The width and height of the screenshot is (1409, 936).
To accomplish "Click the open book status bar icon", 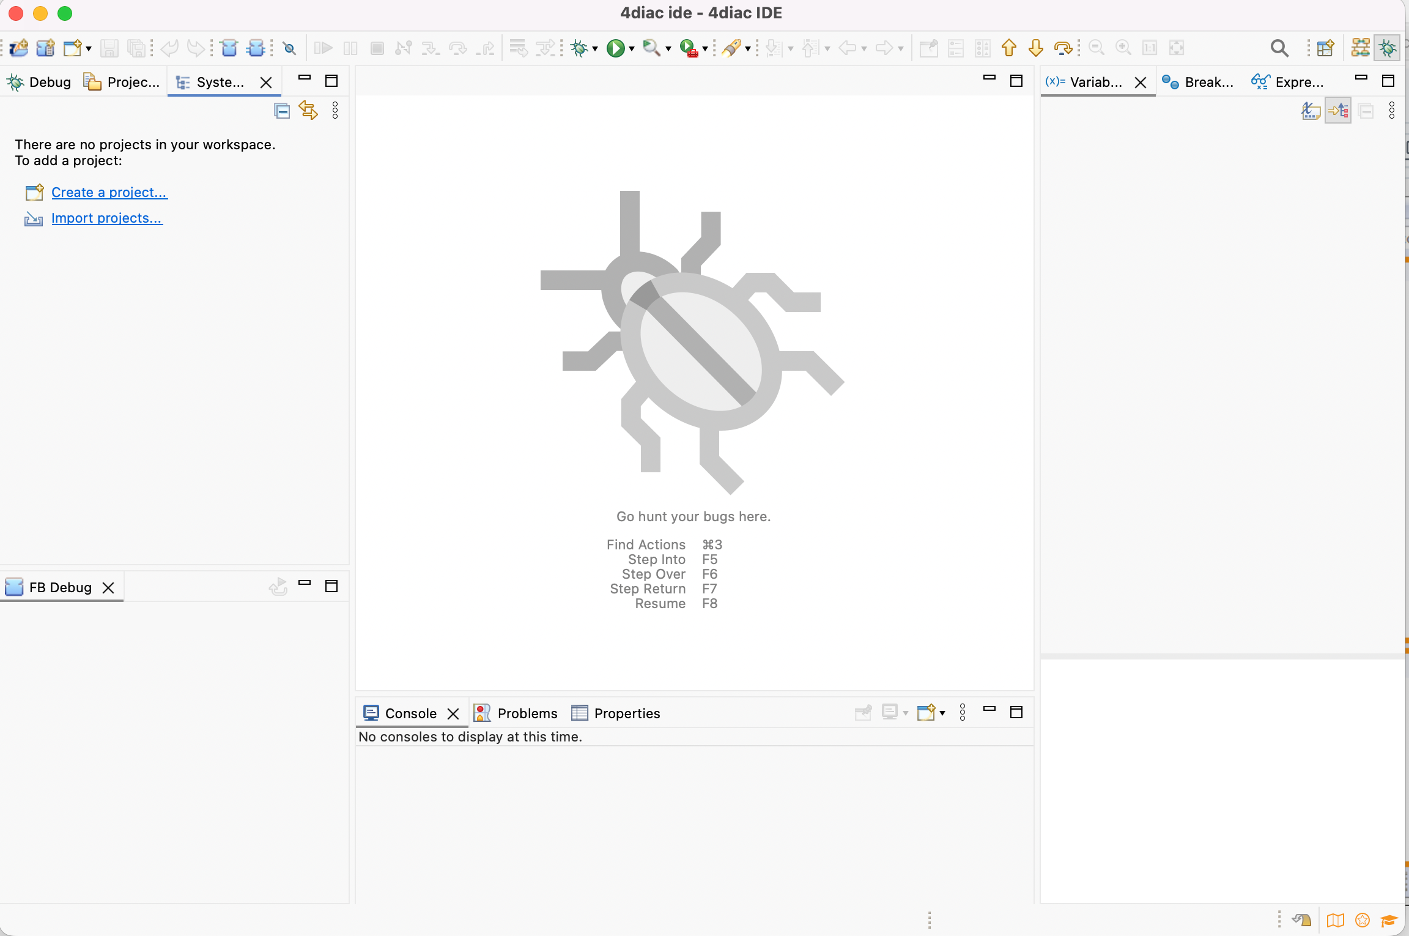I will click(x=1336, y=920).
